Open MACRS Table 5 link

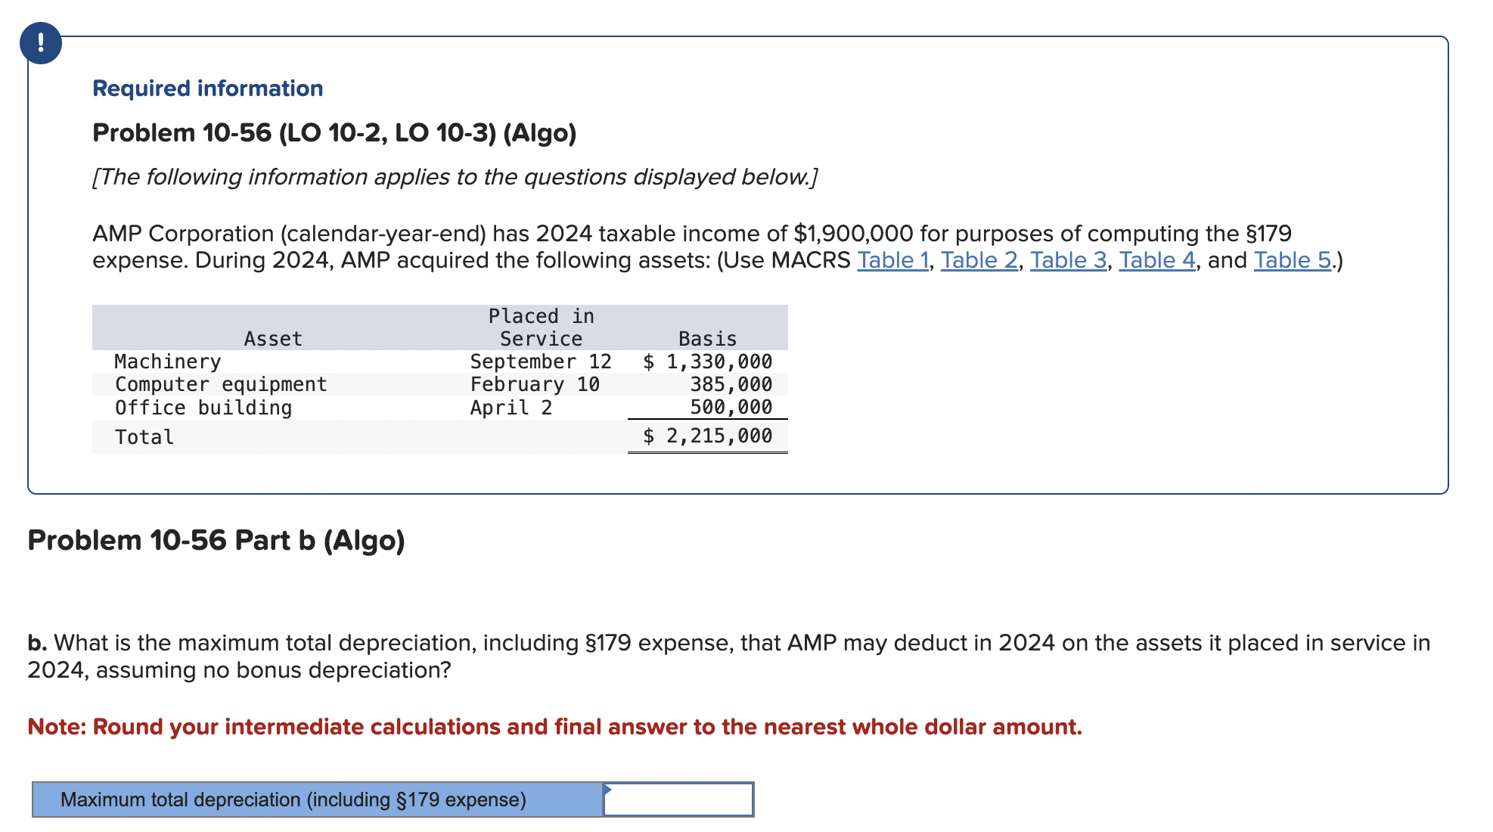pyautogui.click(x=1291, y=259)
